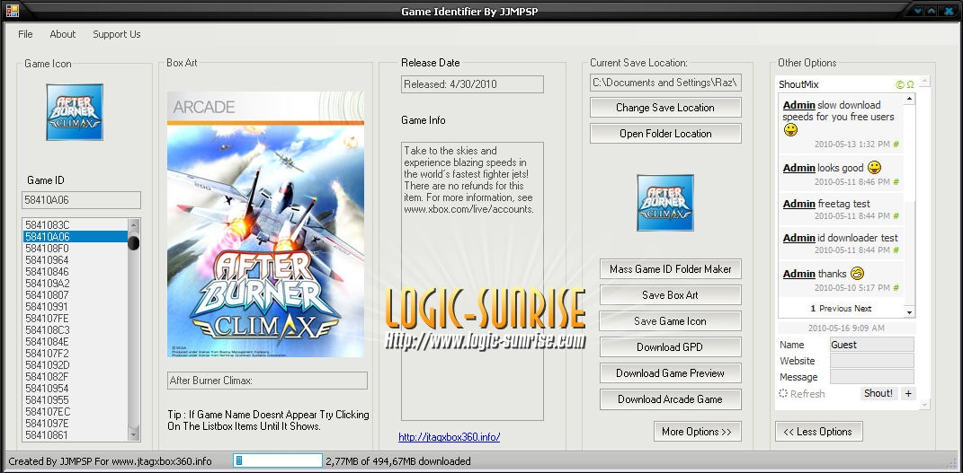Click the Mass Game ID Folder Maker button
Screen dimensions: 963x473
pos(671,269)
